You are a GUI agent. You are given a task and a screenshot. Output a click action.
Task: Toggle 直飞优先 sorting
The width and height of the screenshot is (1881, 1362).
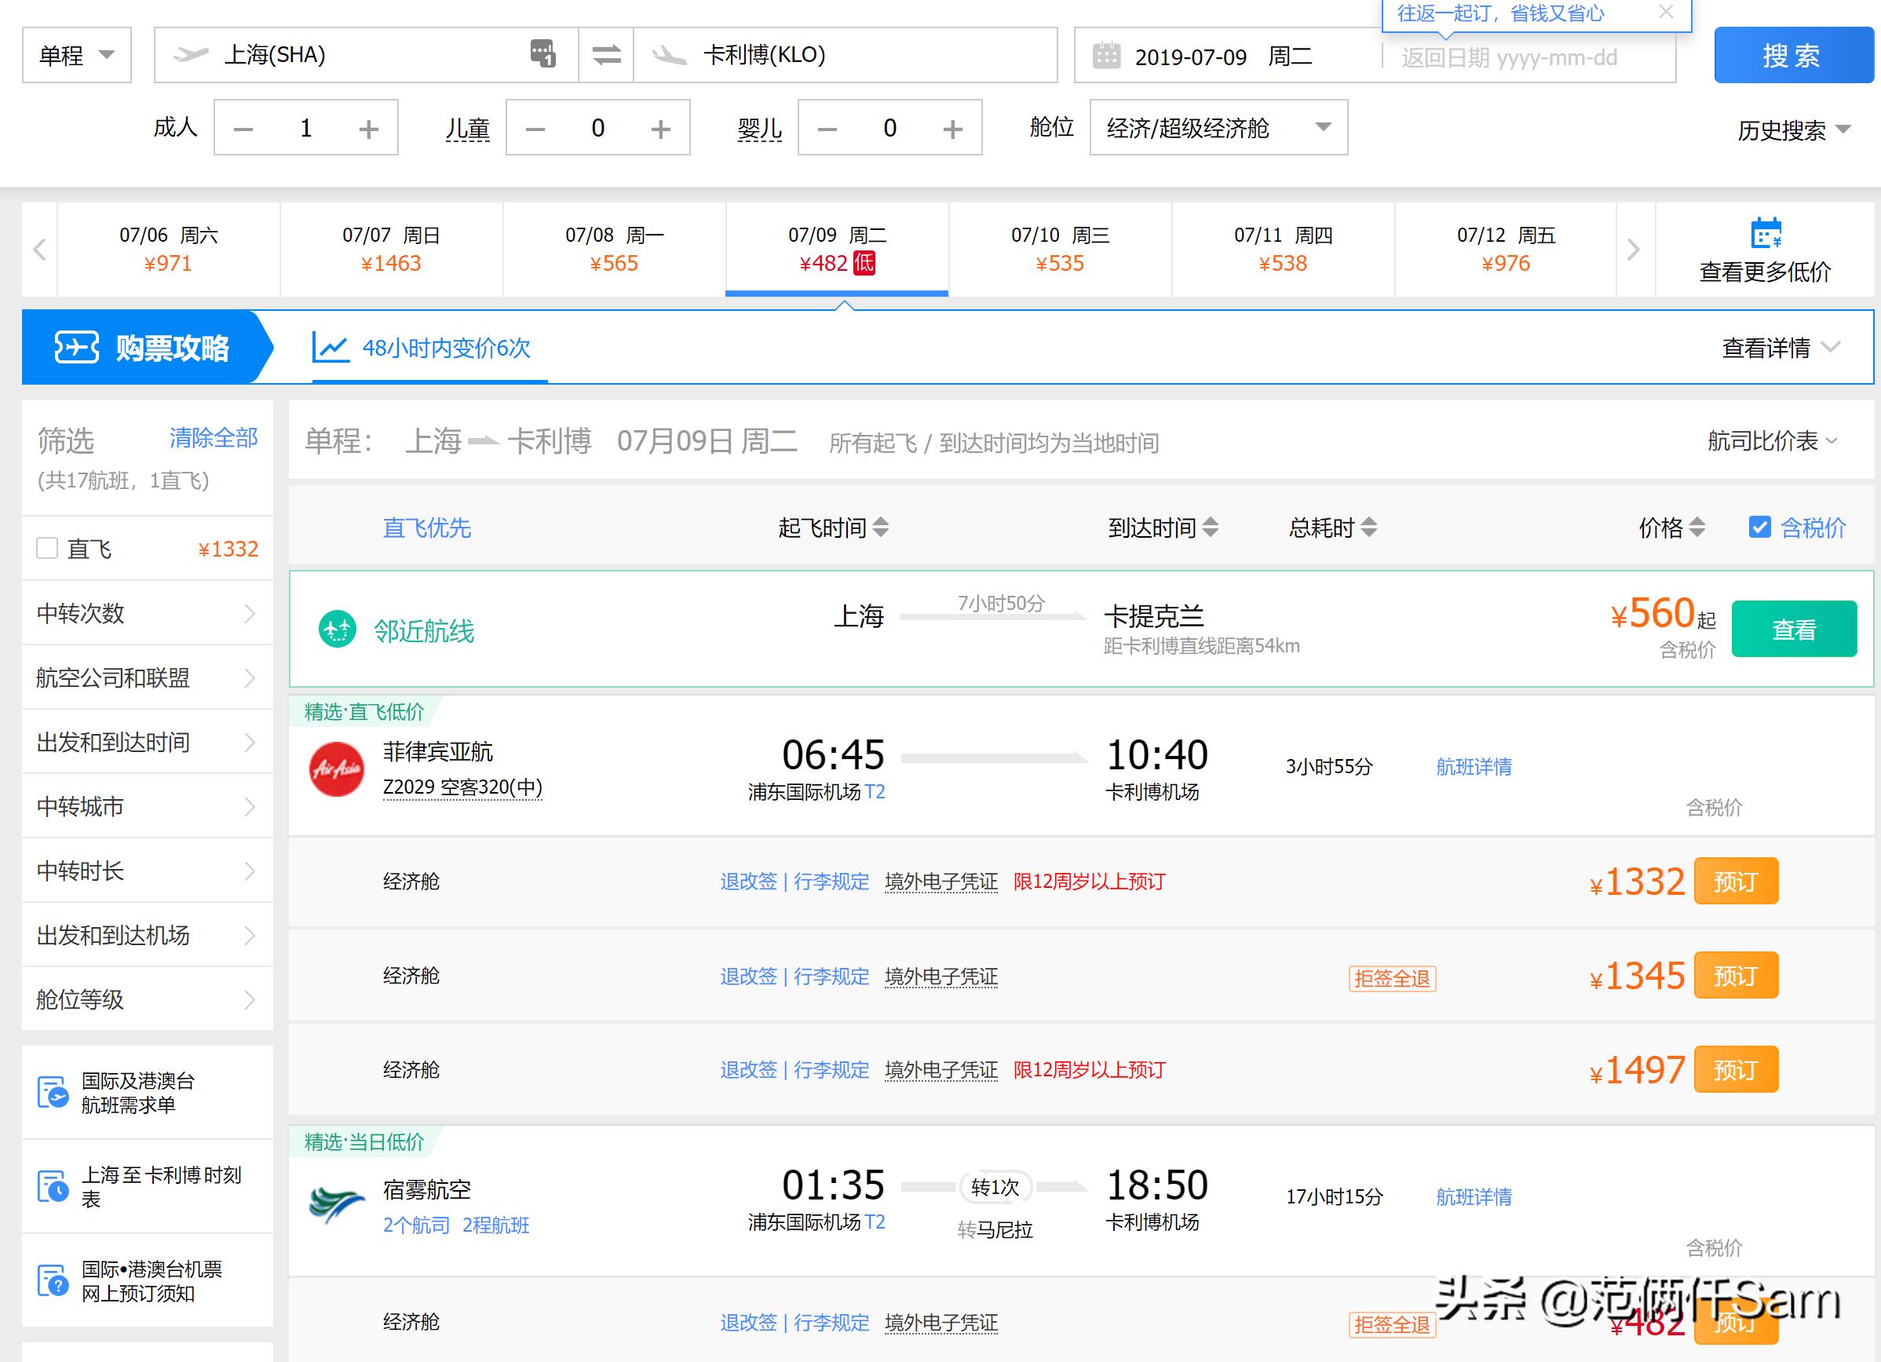[426, 528]
